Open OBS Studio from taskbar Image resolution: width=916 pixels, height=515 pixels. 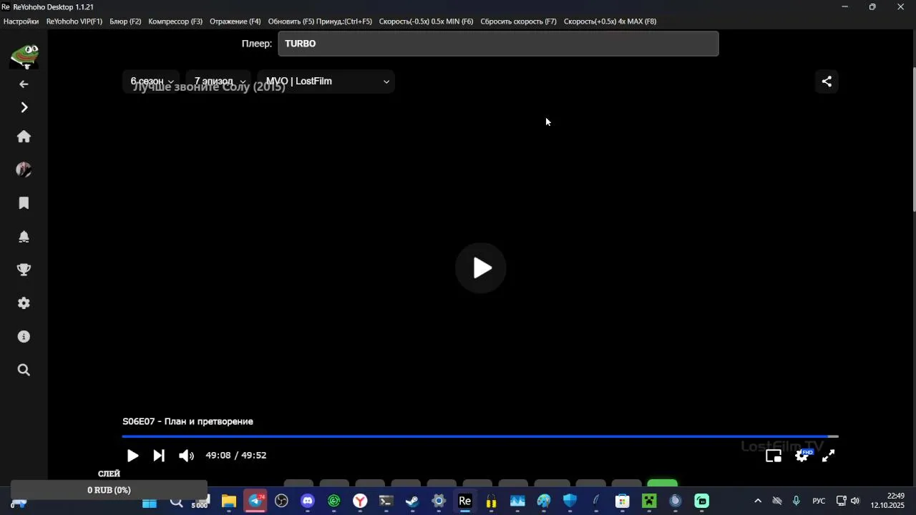(x=281, y=502)
